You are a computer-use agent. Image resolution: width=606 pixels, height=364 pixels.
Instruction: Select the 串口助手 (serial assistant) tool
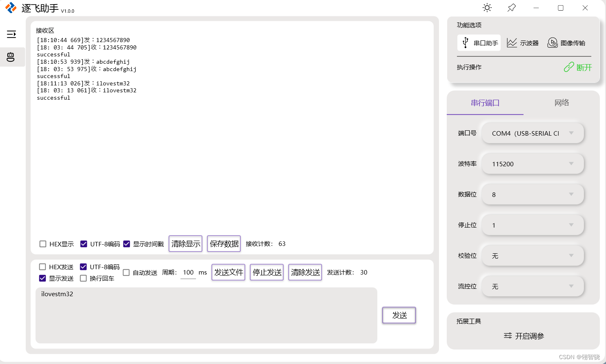pos(479,42)
